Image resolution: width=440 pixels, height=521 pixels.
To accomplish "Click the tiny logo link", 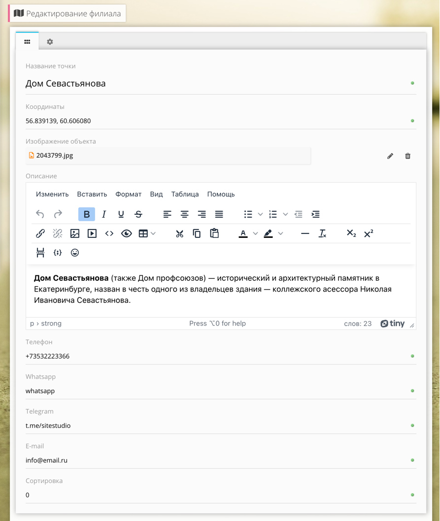I will (393, 324).
